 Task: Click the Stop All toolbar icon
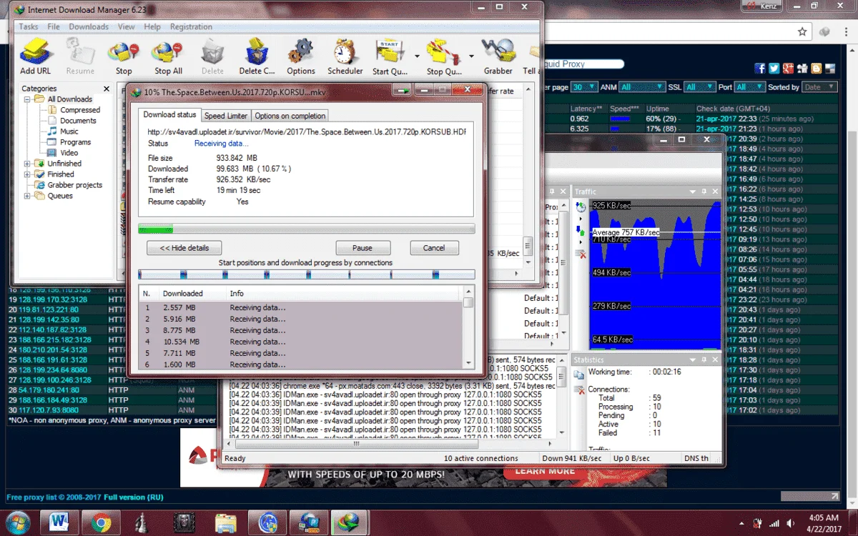168,57
